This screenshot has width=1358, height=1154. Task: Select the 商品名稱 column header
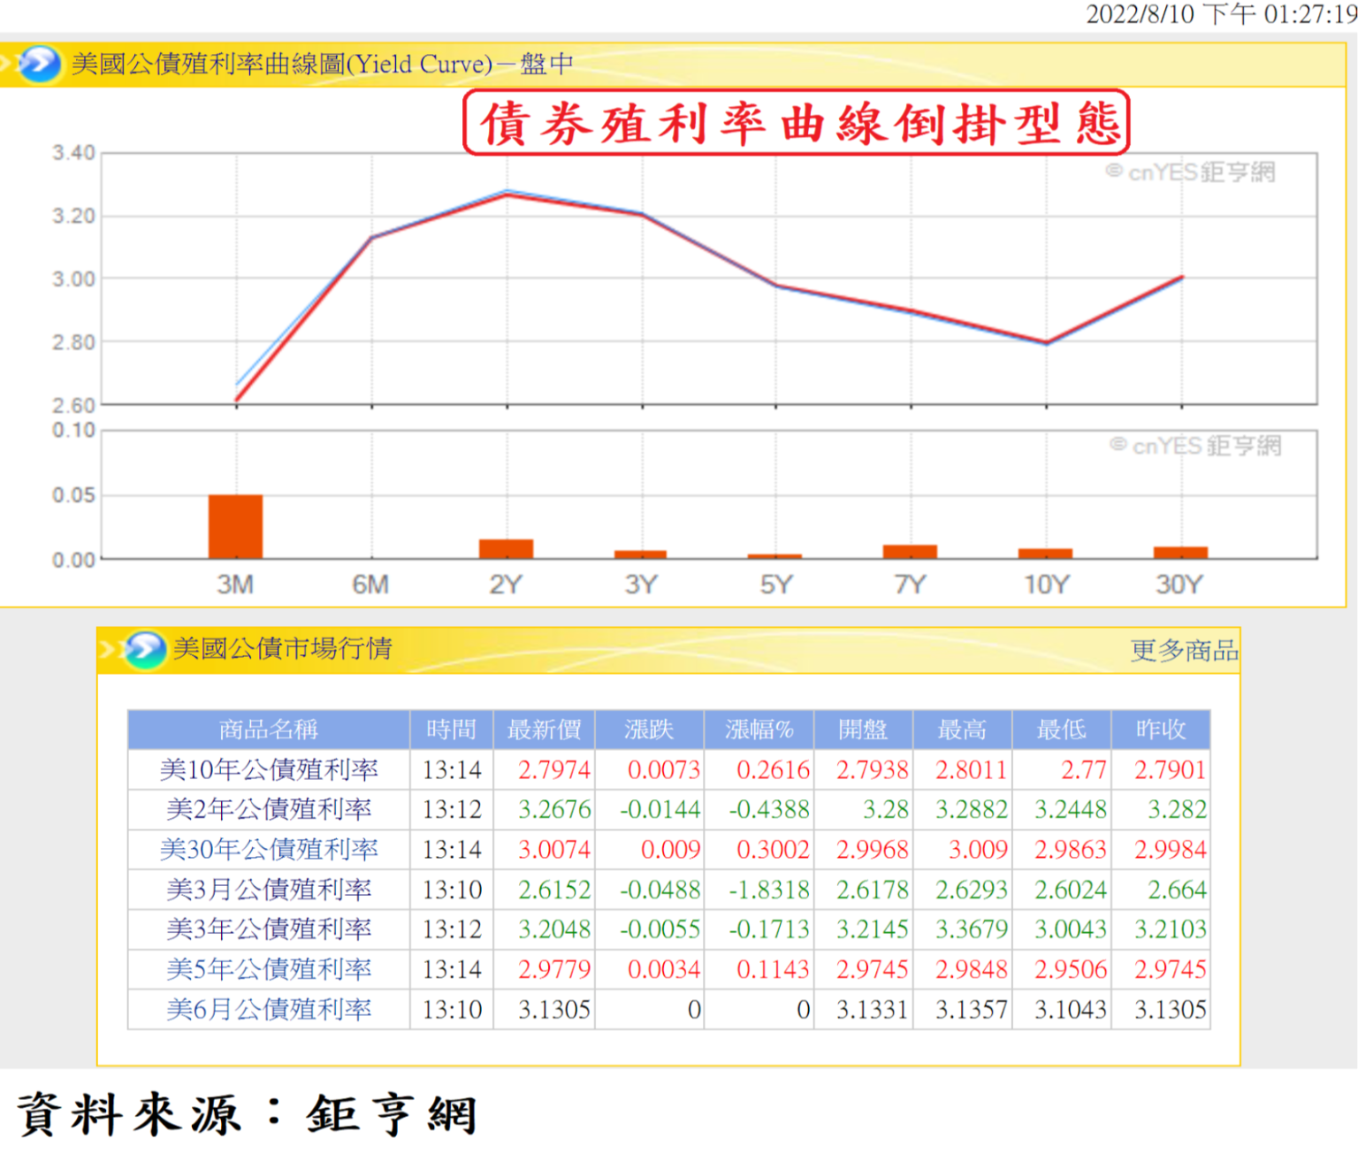269,730
